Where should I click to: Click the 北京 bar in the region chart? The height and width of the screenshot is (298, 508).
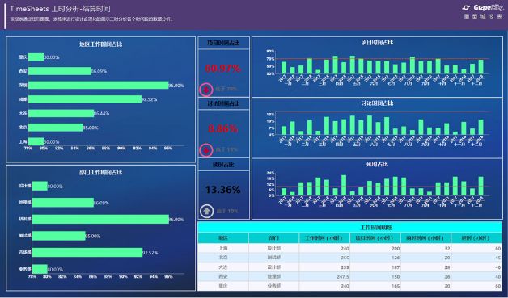[x=56, y=128]
